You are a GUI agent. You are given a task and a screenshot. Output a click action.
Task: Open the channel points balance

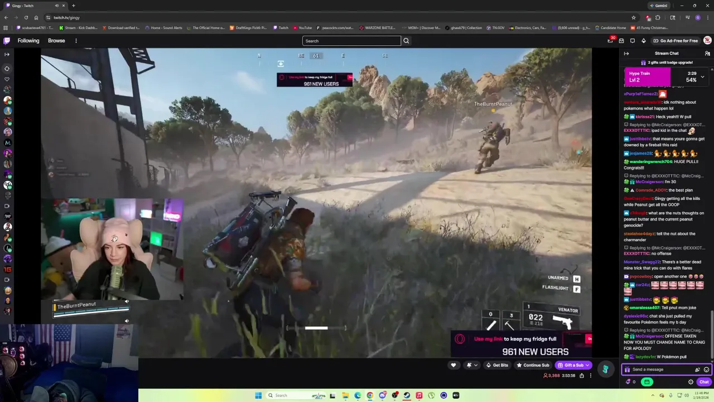point(631,382)
